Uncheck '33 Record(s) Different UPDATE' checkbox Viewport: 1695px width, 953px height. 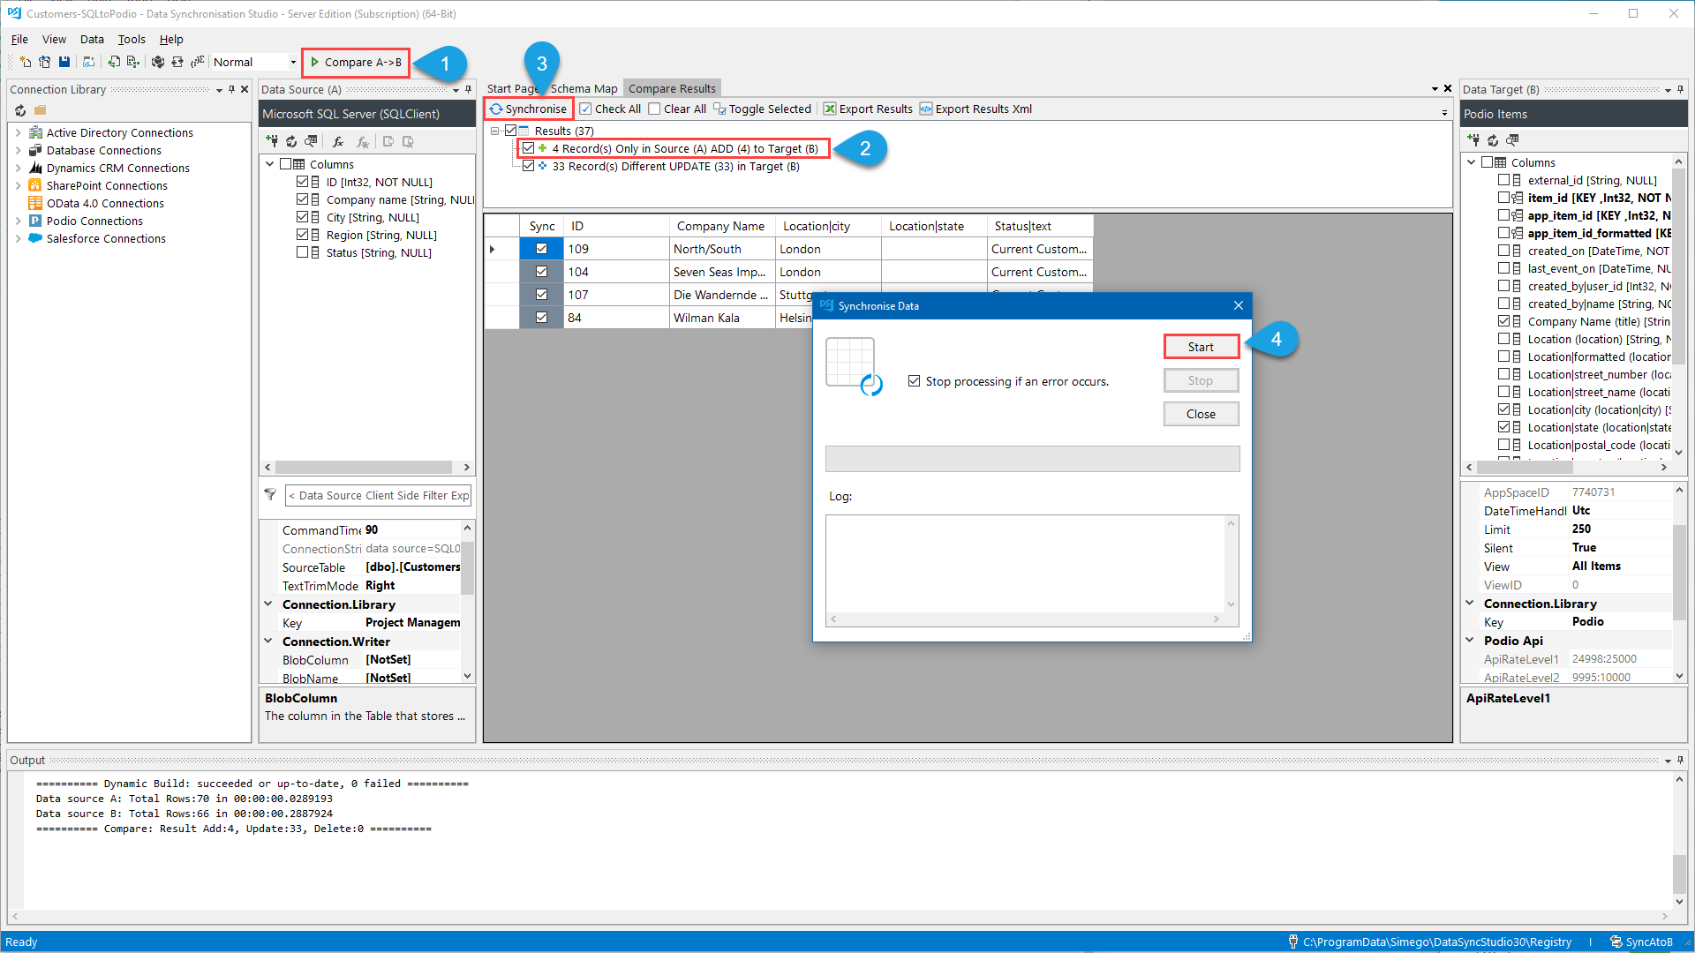528,166
